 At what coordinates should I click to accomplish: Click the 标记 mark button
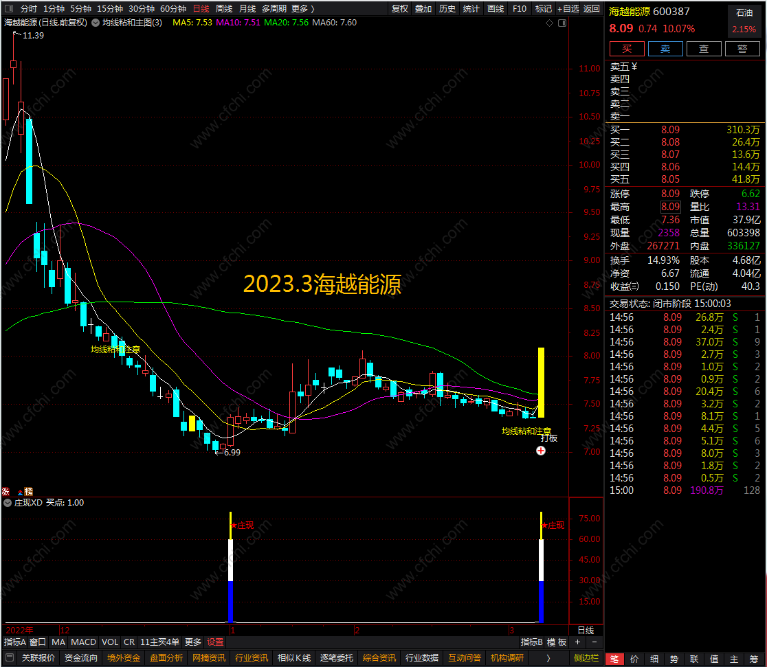[544, 9]
